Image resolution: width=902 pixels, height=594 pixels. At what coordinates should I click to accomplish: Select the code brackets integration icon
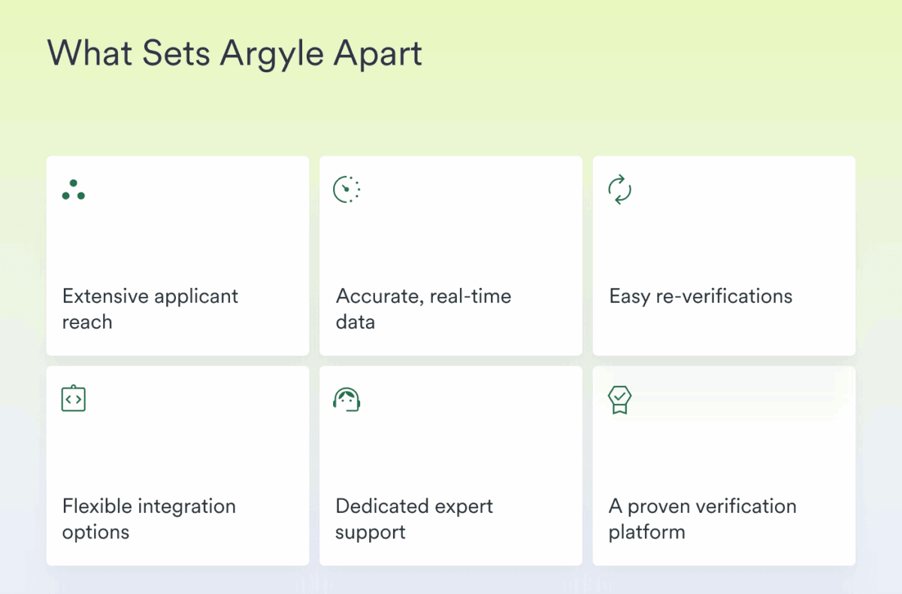pos(74,399)
